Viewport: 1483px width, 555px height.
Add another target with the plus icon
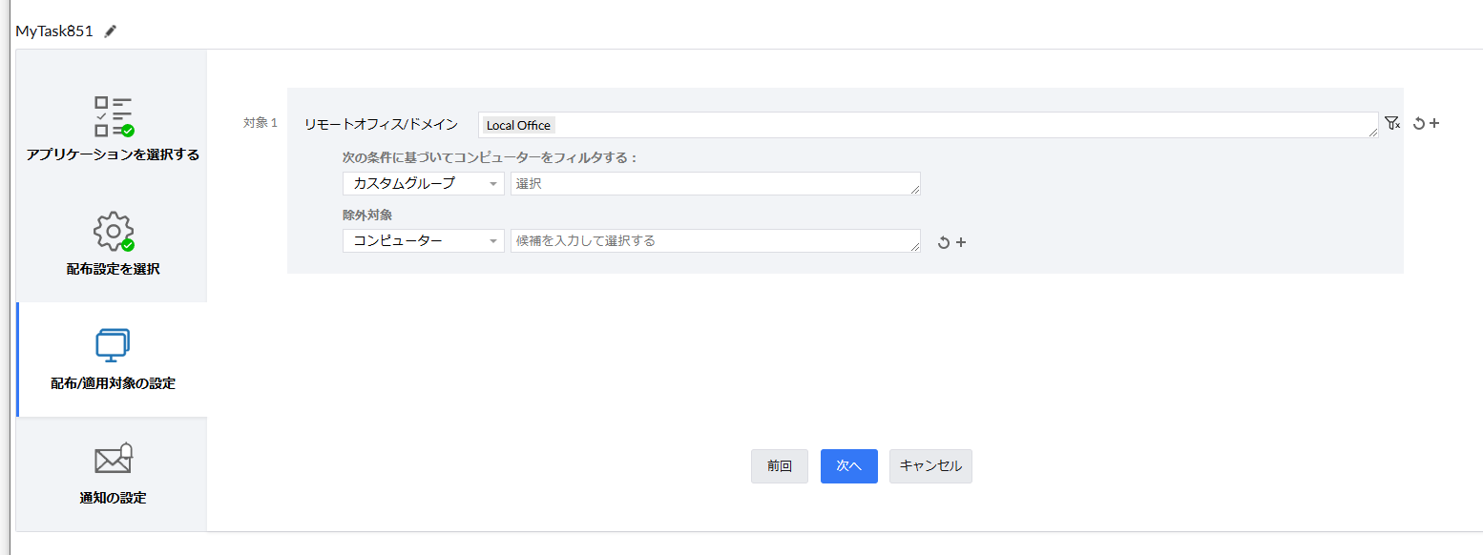(x=1433, y=123)
